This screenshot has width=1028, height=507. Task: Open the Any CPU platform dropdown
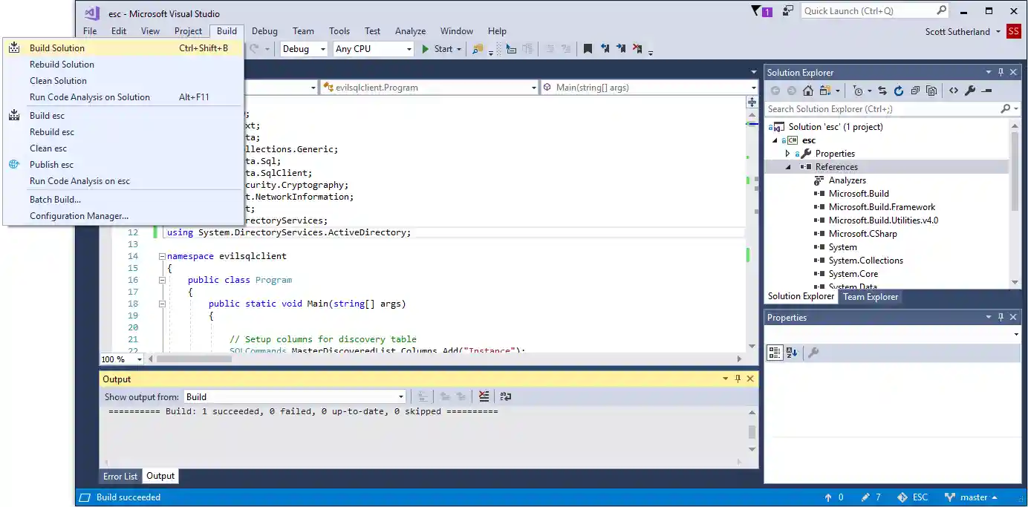coord(373,49)
